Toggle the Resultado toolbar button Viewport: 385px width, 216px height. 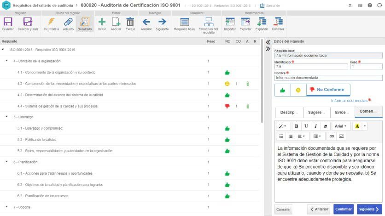[85, 24]
